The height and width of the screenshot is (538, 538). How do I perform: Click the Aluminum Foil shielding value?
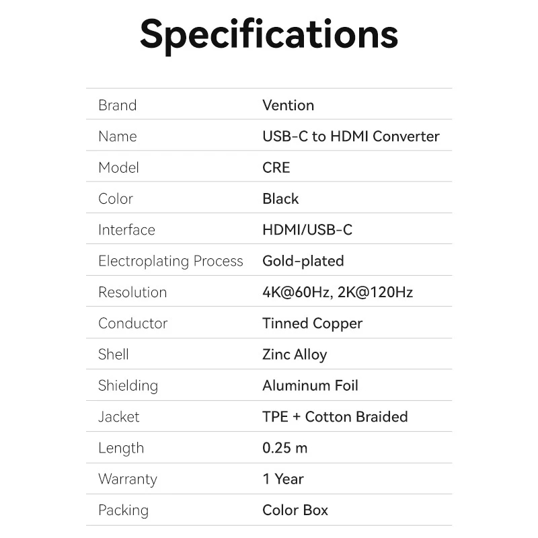click(x=310, y=385)
